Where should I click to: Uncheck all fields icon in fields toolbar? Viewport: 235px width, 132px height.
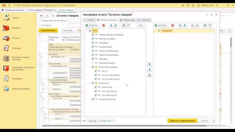coord(128,25)
